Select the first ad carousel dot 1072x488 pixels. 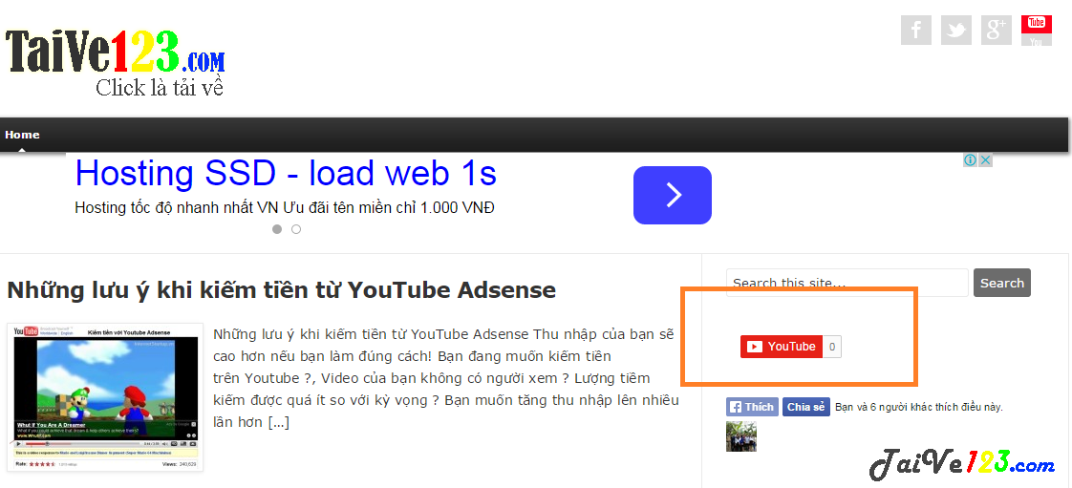tap(277, 229)
